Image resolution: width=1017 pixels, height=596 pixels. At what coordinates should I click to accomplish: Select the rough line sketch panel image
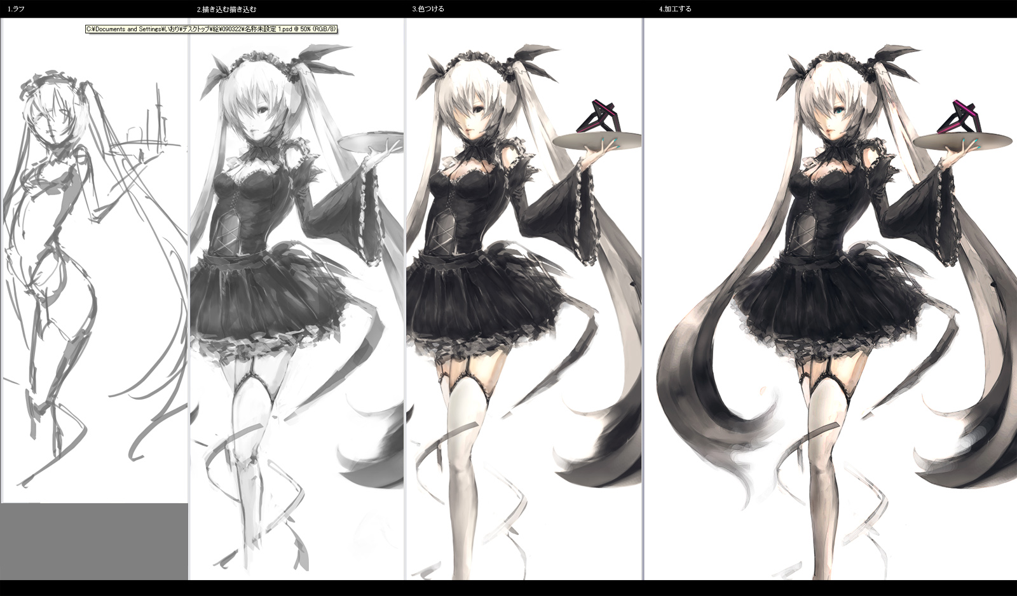point(95,261)
